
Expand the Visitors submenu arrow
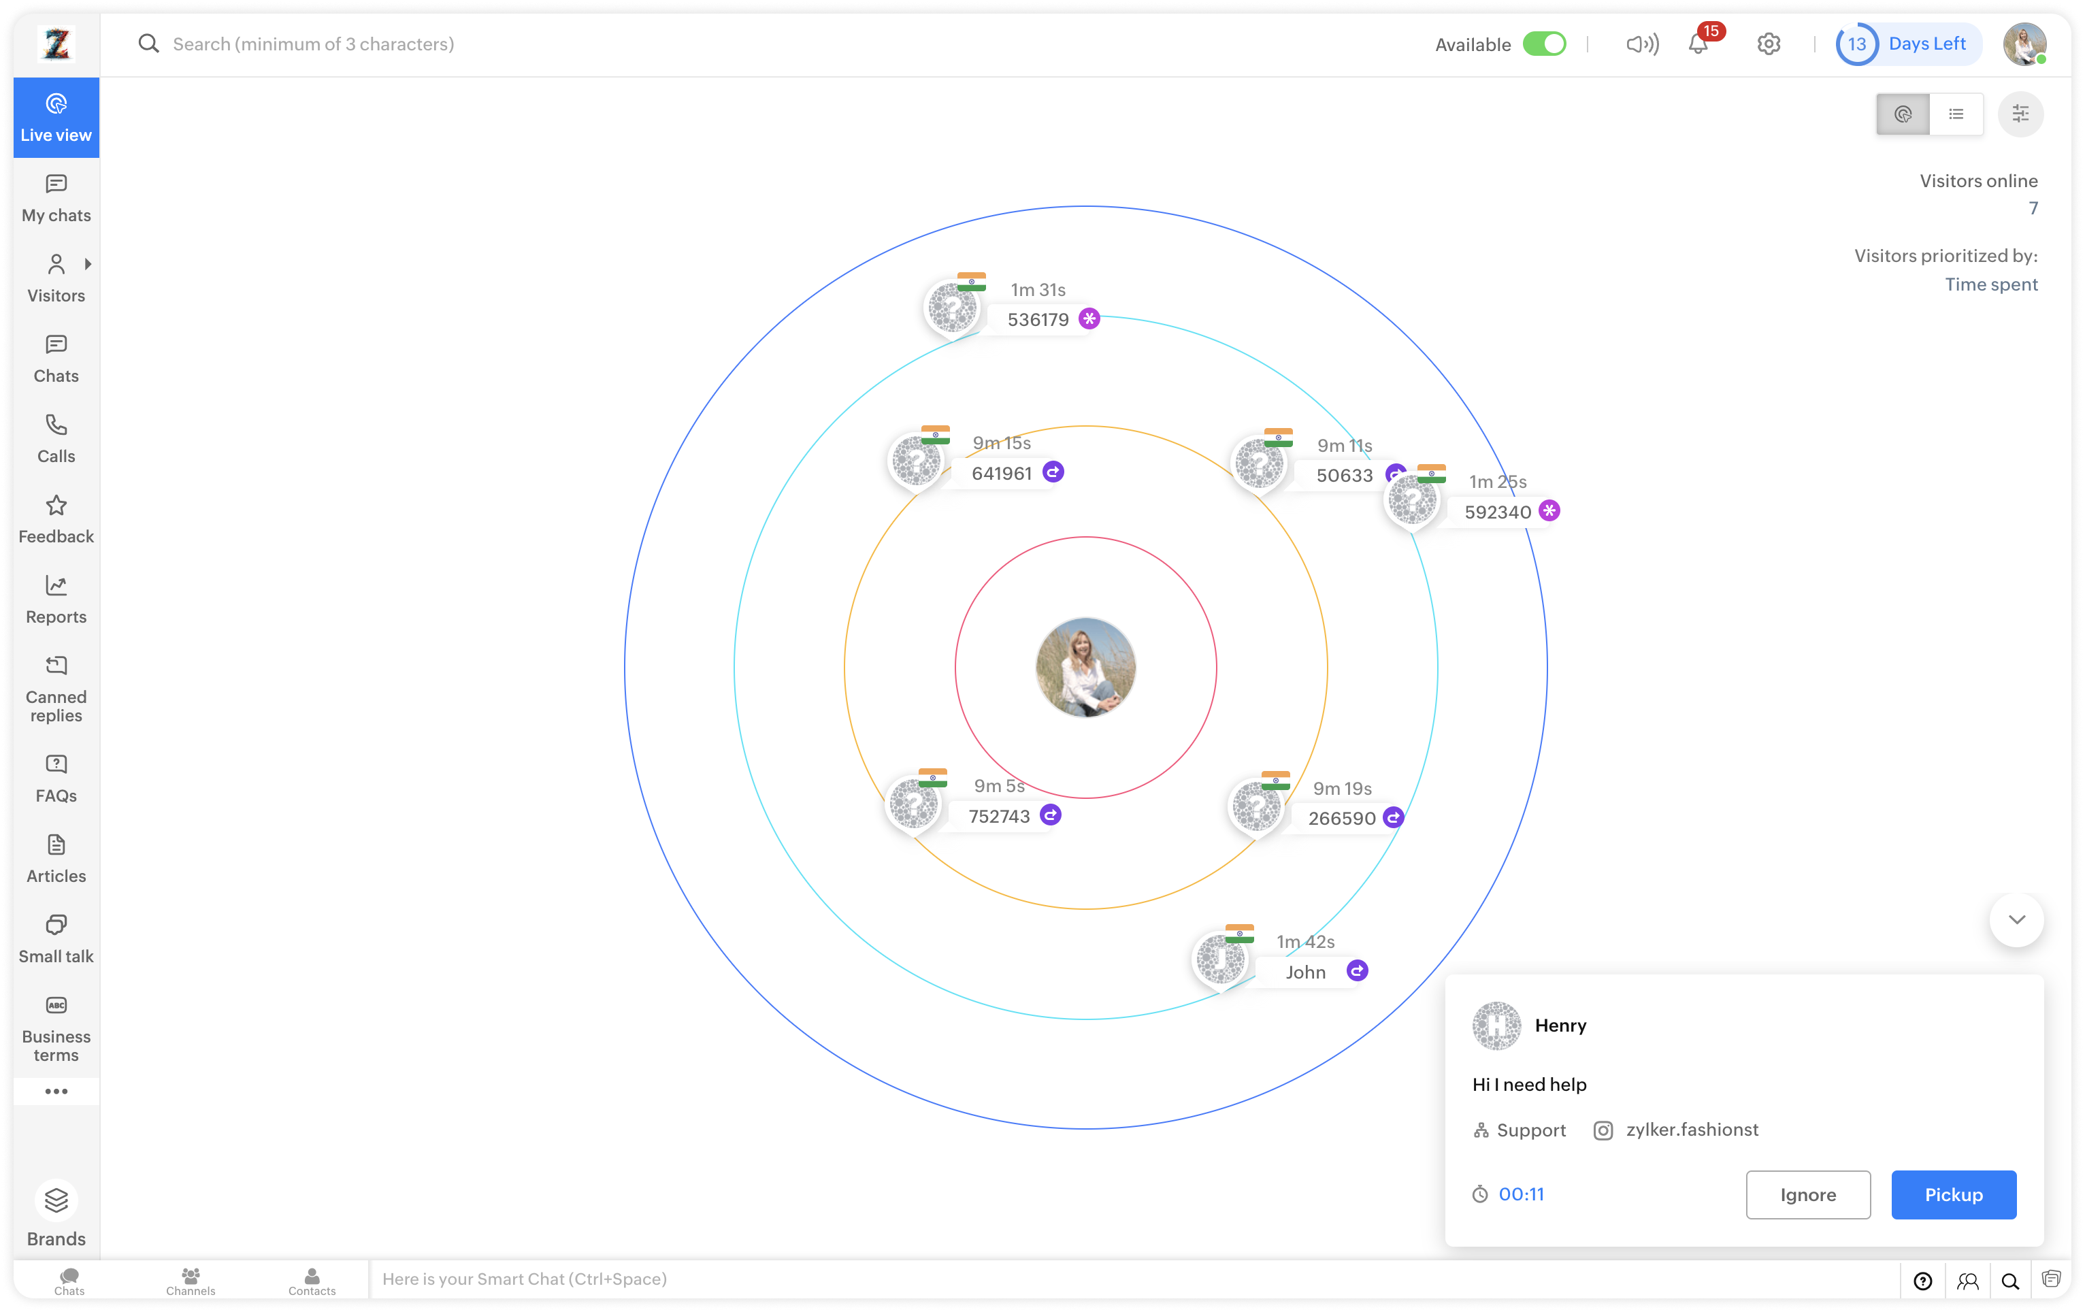(88, 264)
